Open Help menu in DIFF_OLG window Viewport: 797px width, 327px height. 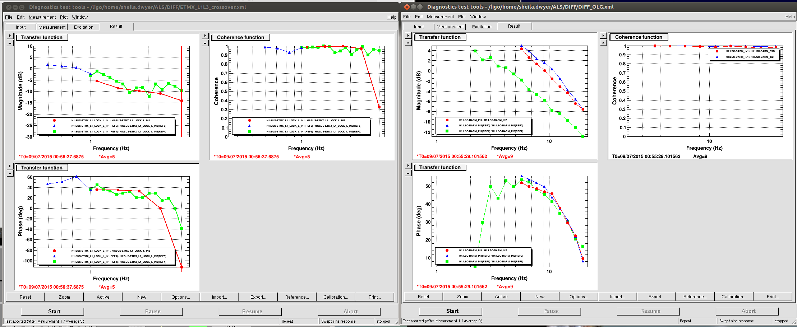(790, 17)
